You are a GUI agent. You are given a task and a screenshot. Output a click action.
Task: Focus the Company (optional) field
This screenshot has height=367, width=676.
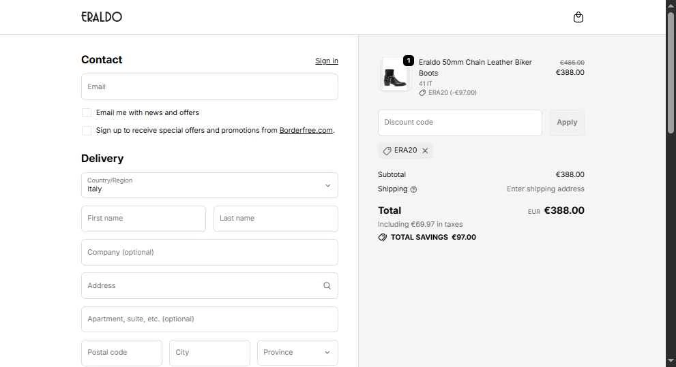209,252
